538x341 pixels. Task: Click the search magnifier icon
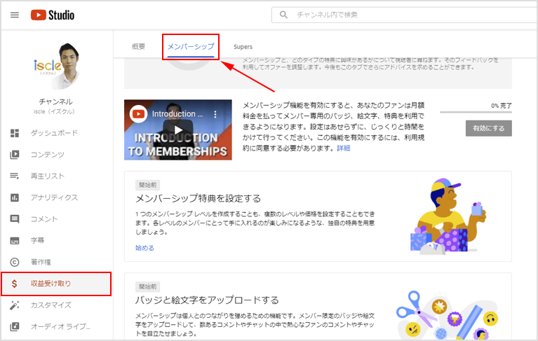(x=283, y=15)
